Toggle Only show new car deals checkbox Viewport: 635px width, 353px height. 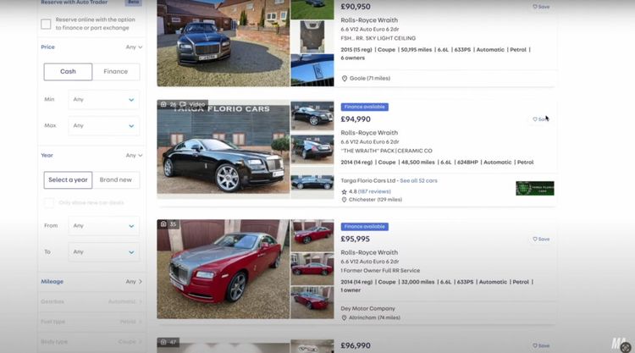click(x=48, y=202)
